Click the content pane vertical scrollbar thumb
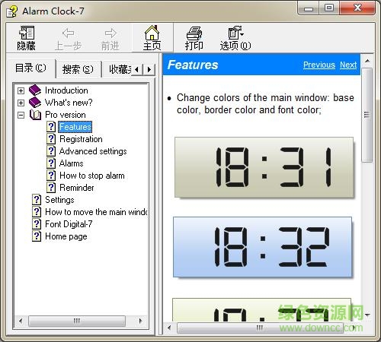381x342 pixels. coord(367,115)
